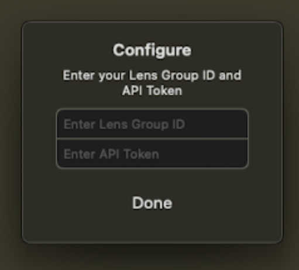
Task: Activate the top text field in Configure
Action: point(152,124)
